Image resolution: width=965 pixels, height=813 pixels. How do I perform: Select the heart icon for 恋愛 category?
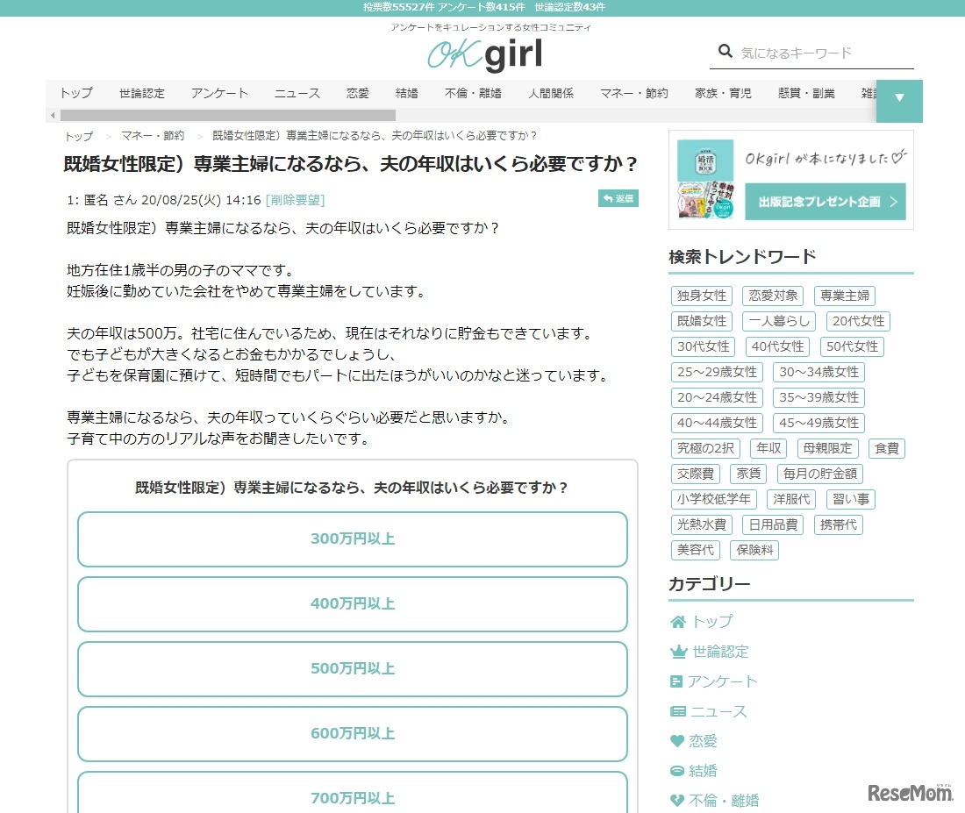coord(676,741)
